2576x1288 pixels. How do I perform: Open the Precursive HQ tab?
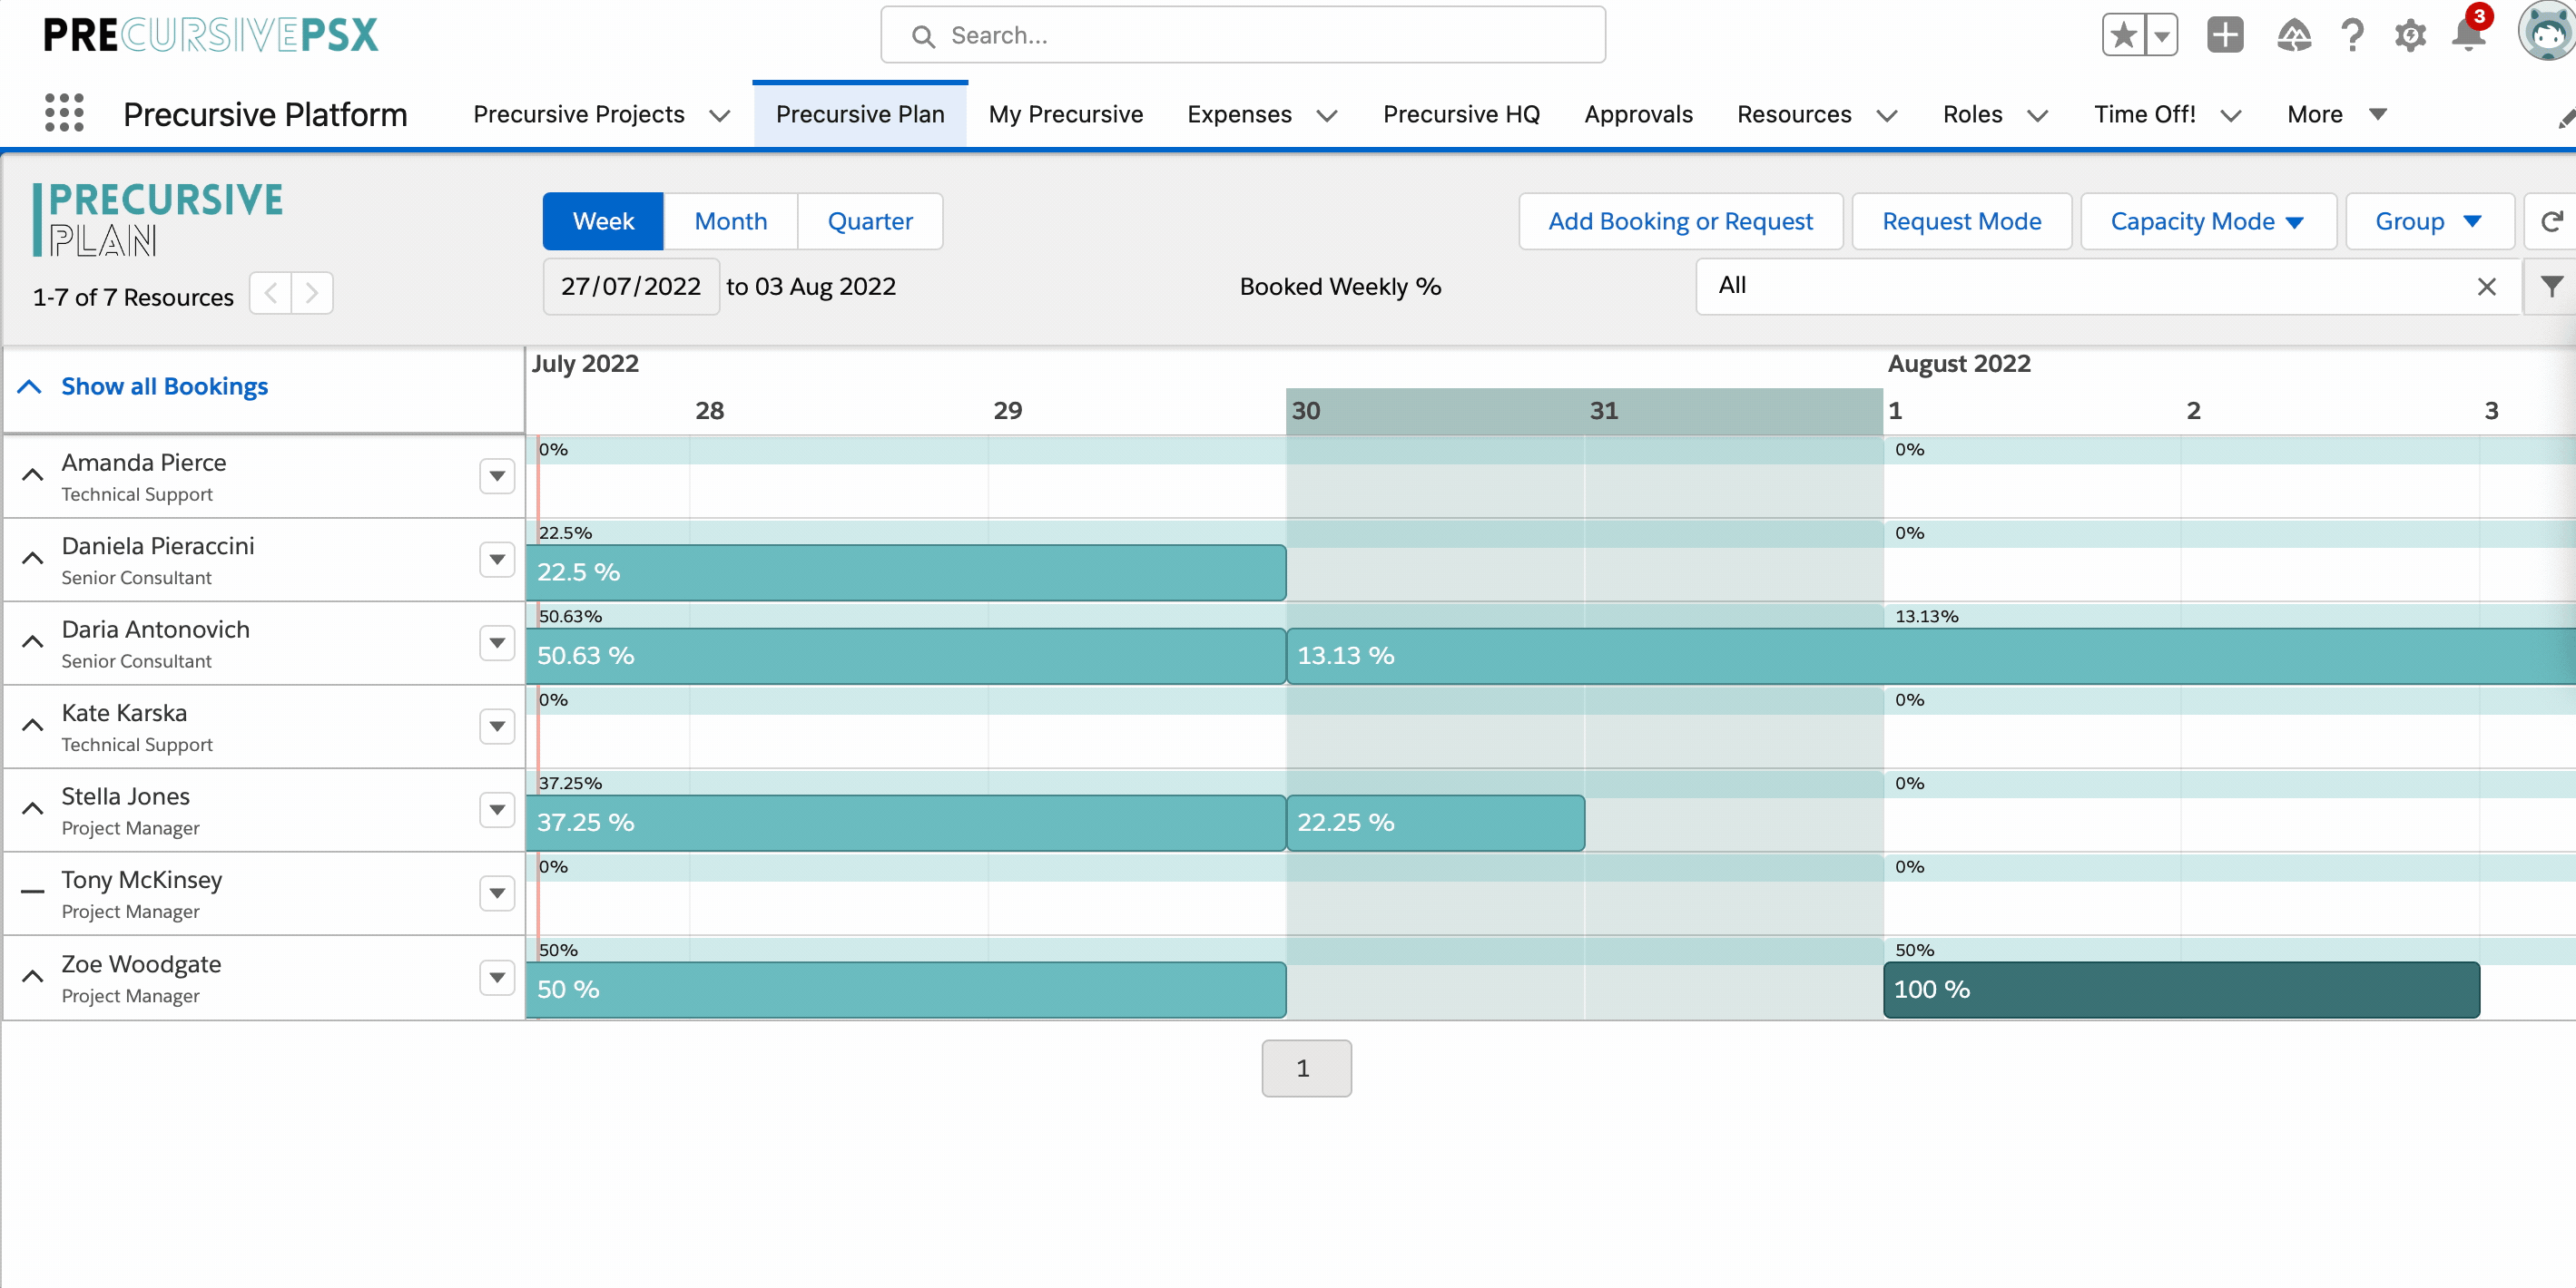(1461, 114)
